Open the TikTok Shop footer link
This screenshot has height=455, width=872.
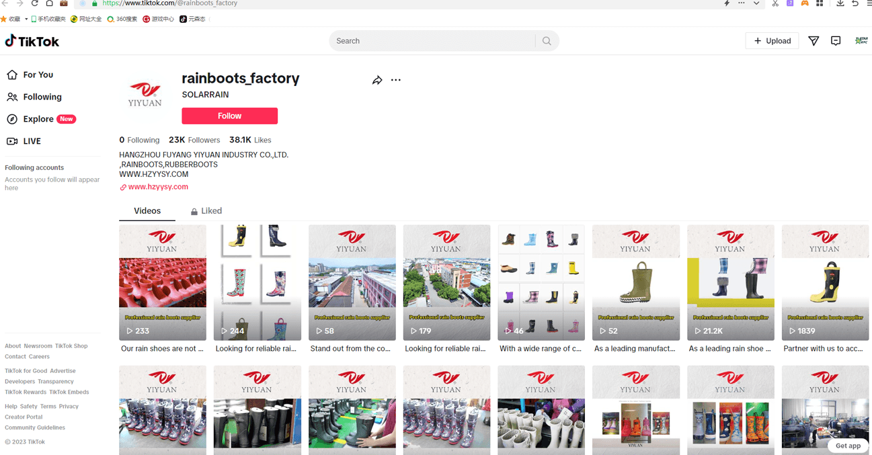click(x=71, y=346)
